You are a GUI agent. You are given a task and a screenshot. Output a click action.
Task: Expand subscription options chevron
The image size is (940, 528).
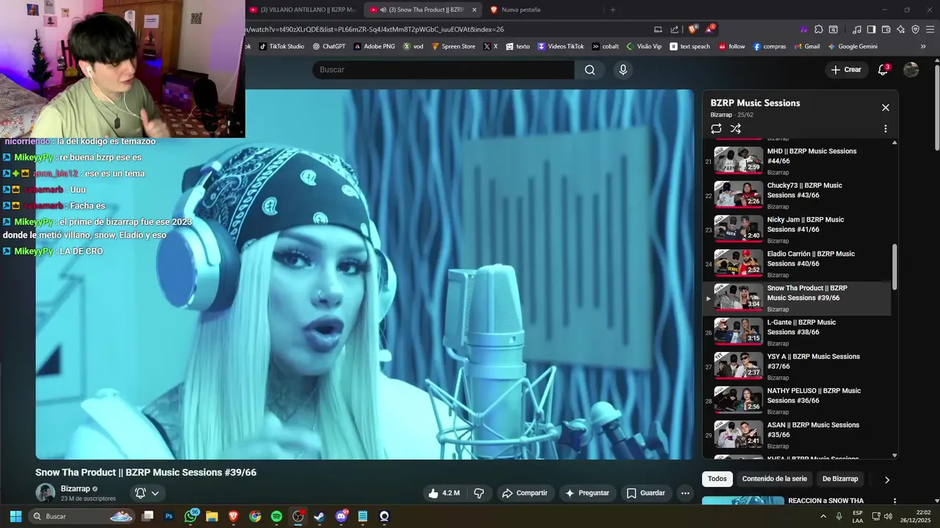coord(155,493)
